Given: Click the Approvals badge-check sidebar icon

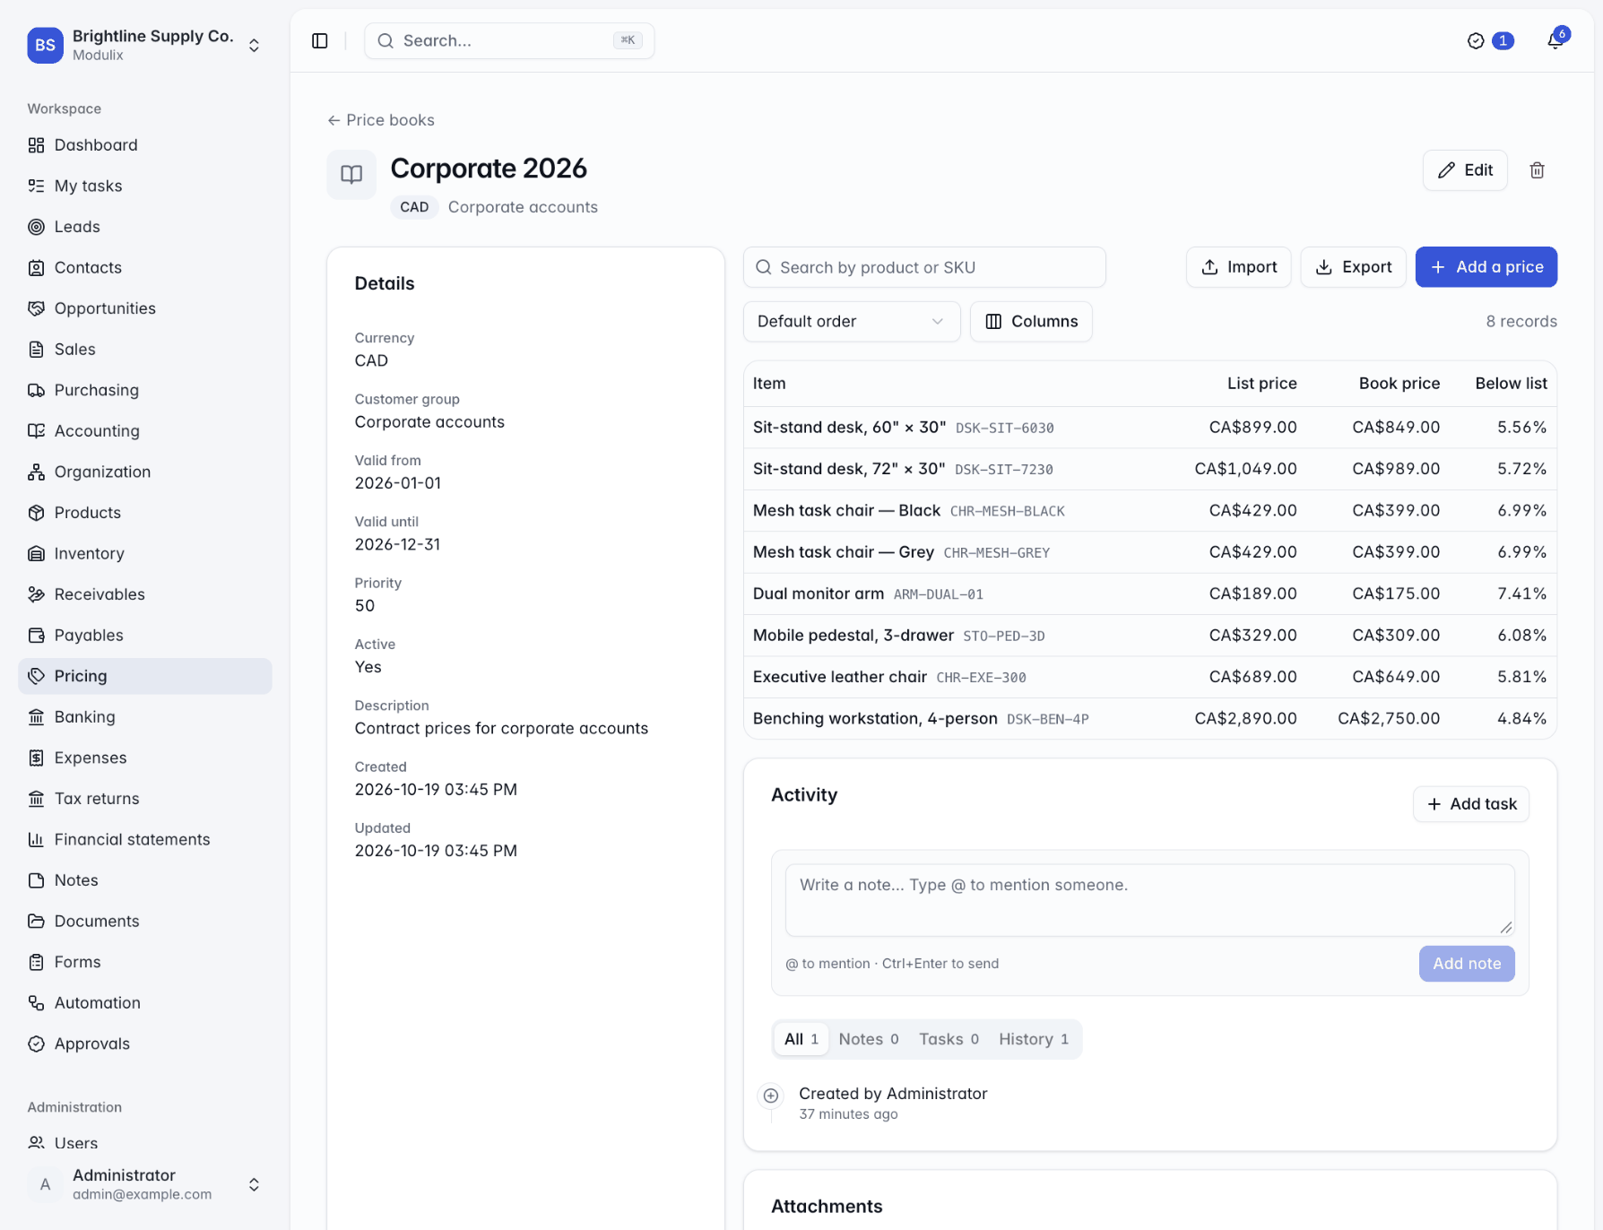Looking at the screenshot, I should pyautogui.click(x=36, y=1044).
